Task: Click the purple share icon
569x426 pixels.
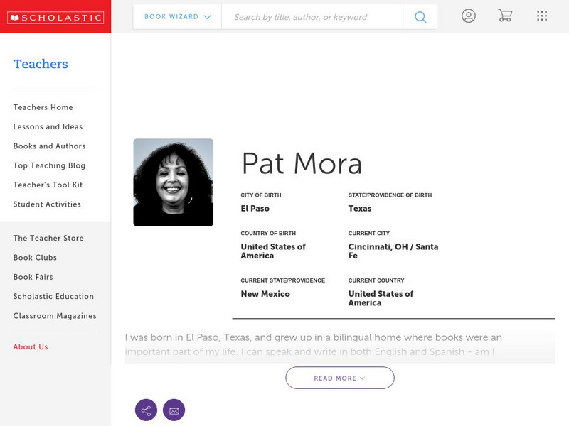Action: coord(146,410)
